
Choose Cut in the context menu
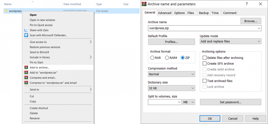pos(58,96)
